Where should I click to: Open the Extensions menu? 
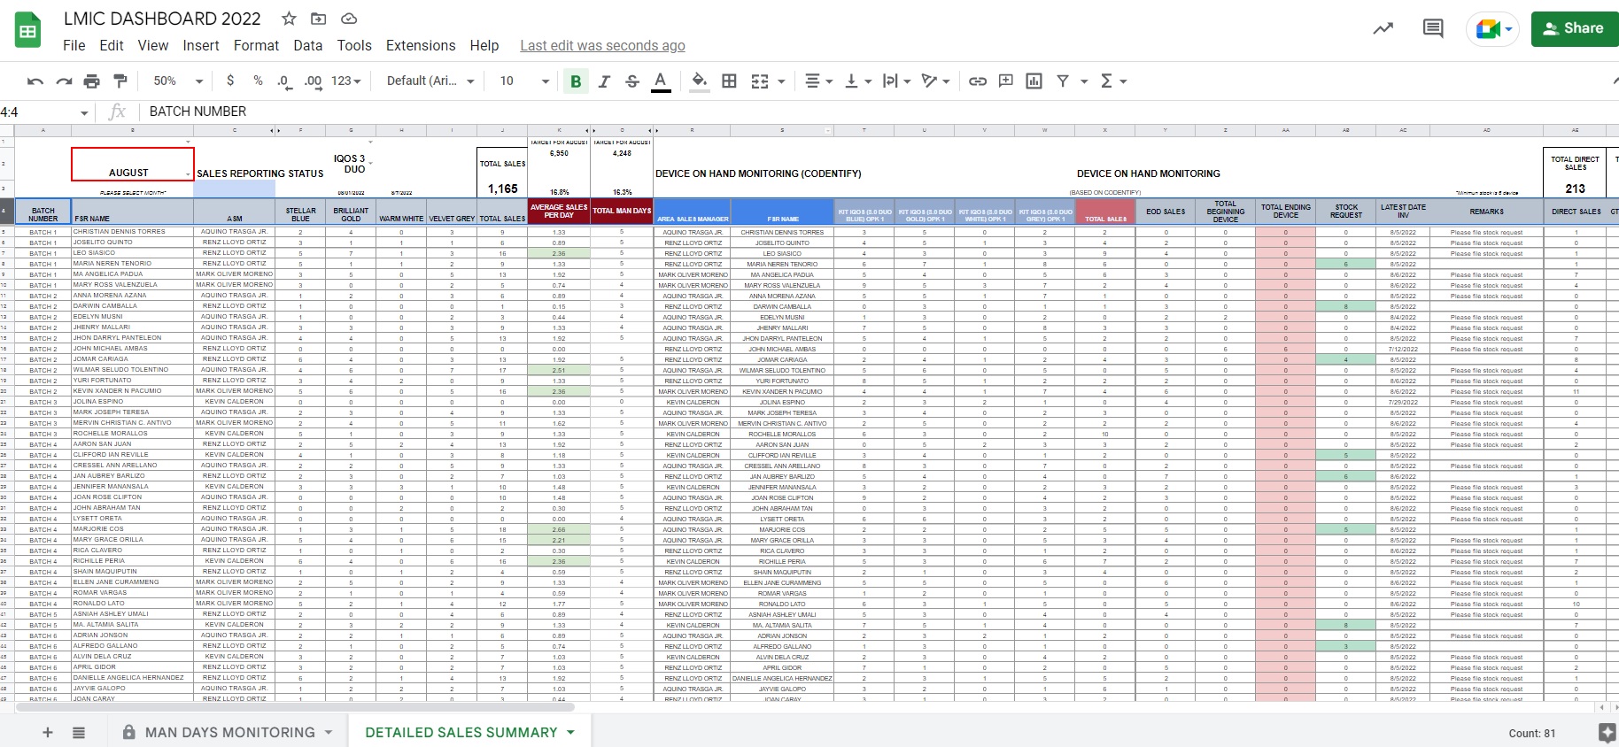click(x=421, y=45)
